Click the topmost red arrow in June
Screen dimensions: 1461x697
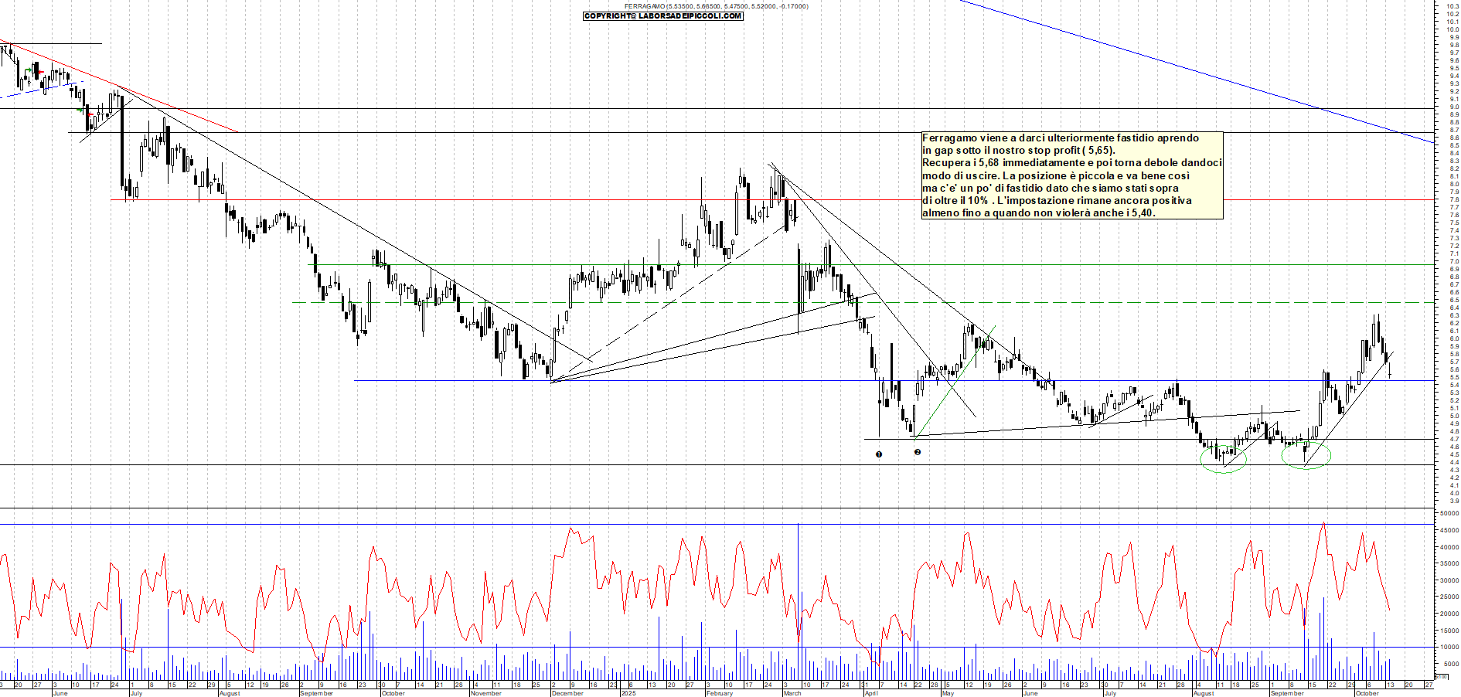40,73
